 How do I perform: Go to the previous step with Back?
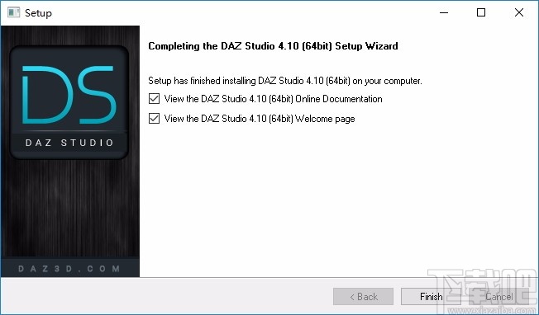pyautogui.click(x=364, y=297)
